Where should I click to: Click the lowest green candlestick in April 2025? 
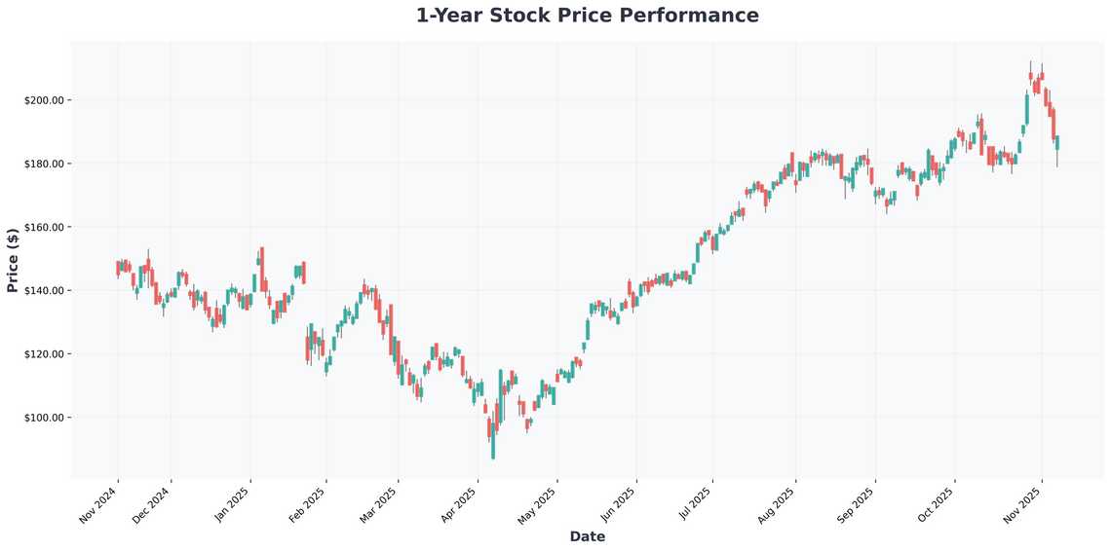pyautogui.click(x=493, y=438)
